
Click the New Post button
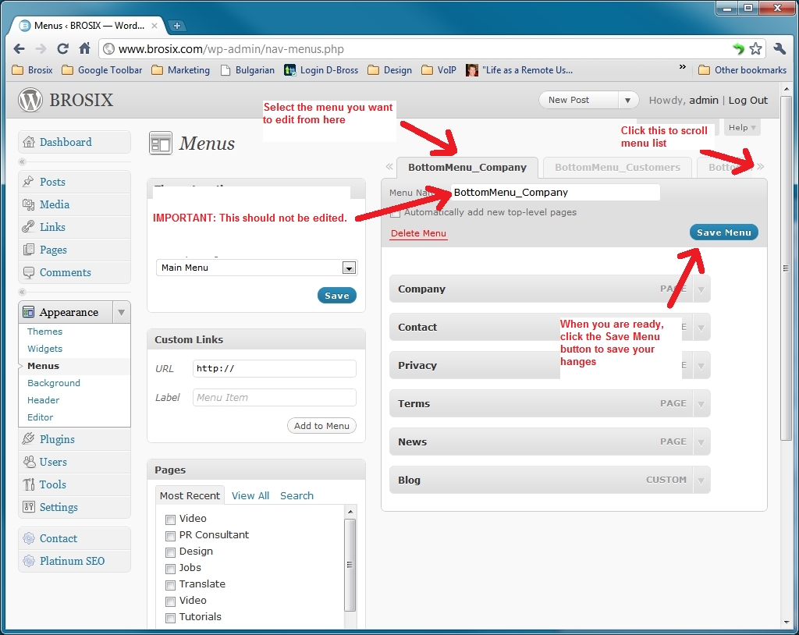point(580,101)
